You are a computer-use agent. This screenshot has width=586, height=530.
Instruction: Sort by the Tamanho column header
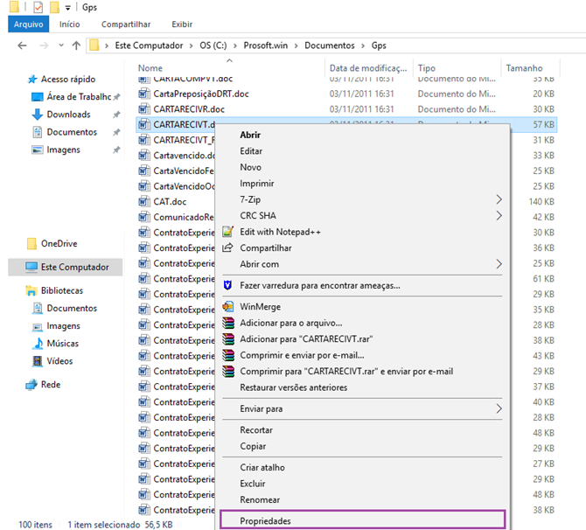click(524, 68)
